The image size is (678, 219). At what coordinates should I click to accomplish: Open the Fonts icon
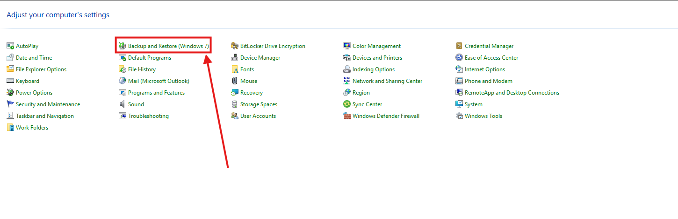tap(235, 69)
